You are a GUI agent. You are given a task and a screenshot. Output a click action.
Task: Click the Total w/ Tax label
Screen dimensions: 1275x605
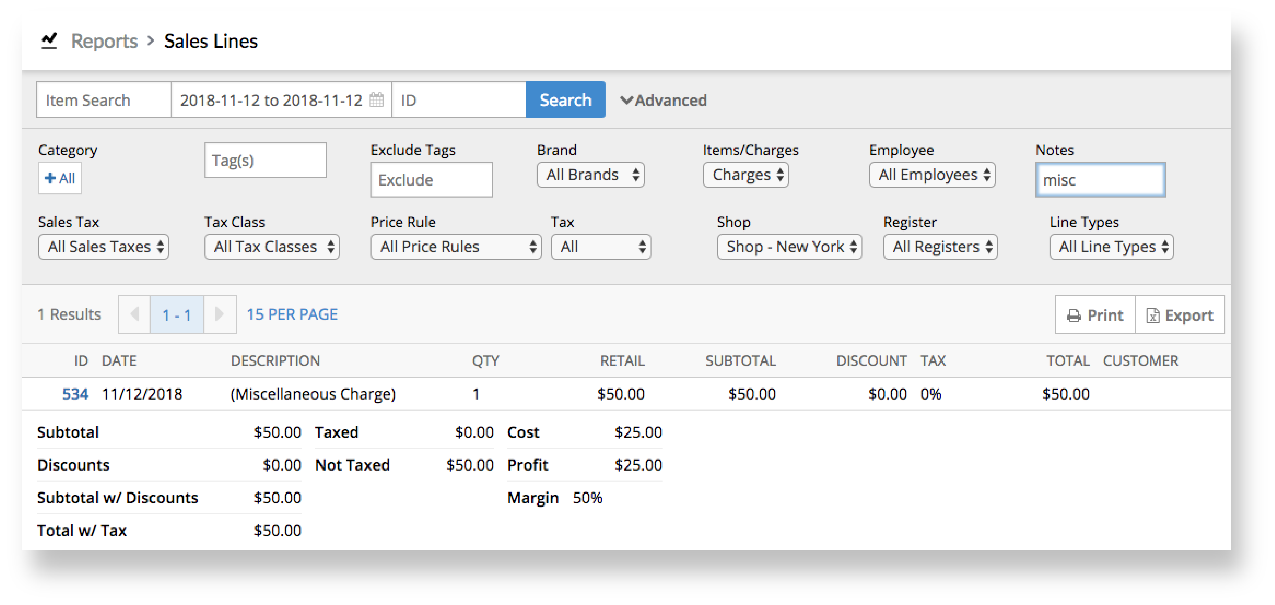pos(82,530)
